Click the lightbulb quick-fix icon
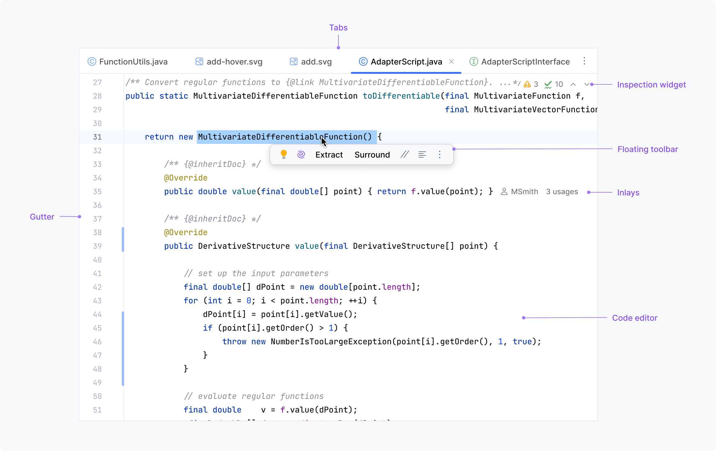Viewport: 716px width, 451px height. pos(283,154)
